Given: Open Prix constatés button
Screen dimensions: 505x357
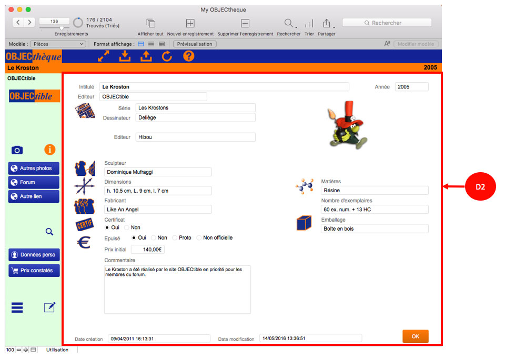Looking at the screenshot, I should tap(34, 271).
